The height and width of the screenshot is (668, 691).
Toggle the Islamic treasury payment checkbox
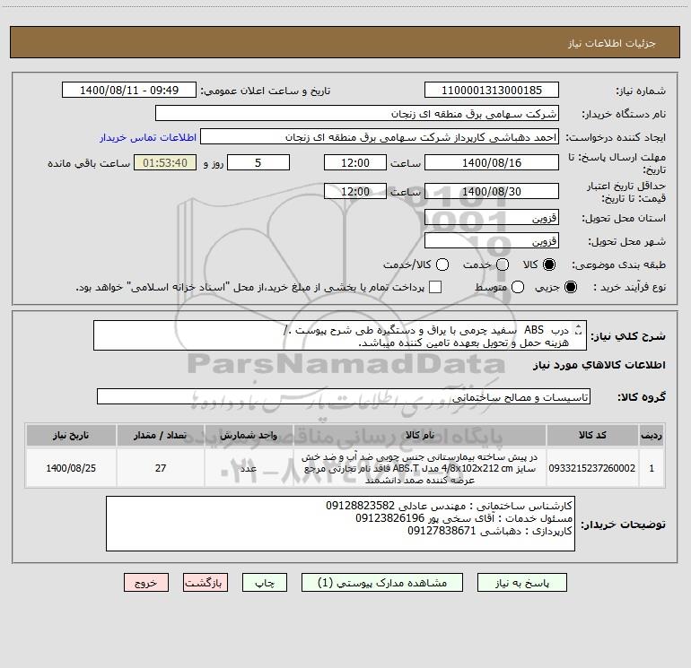coord(435,287)
